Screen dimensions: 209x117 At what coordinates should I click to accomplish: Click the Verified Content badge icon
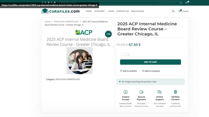pyautogui.click(x=175, y=92)
